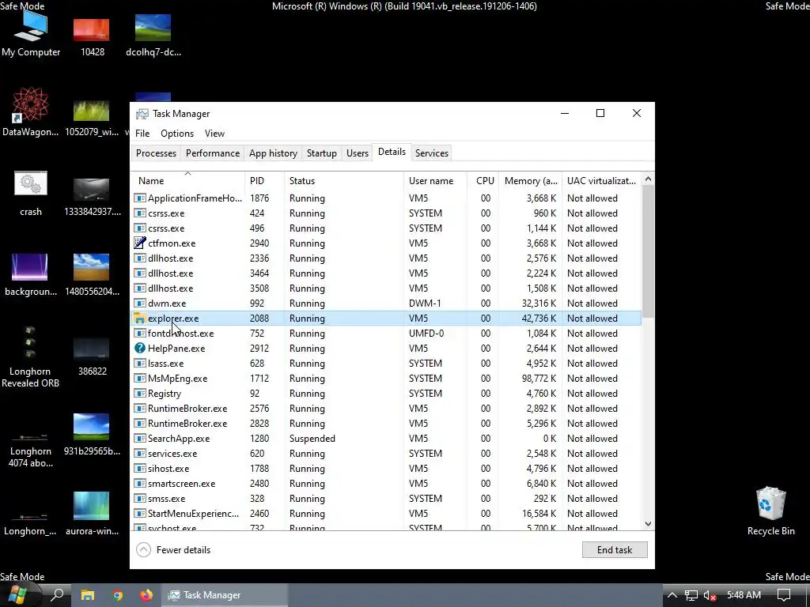Open the File menu
The width and height of the screenshot is (810, 607).
142,133
